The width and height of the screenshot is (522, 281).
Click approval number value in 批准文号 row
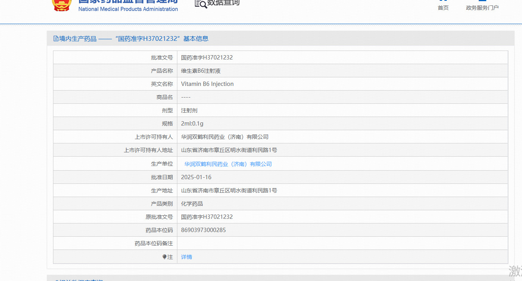(207, 58)
